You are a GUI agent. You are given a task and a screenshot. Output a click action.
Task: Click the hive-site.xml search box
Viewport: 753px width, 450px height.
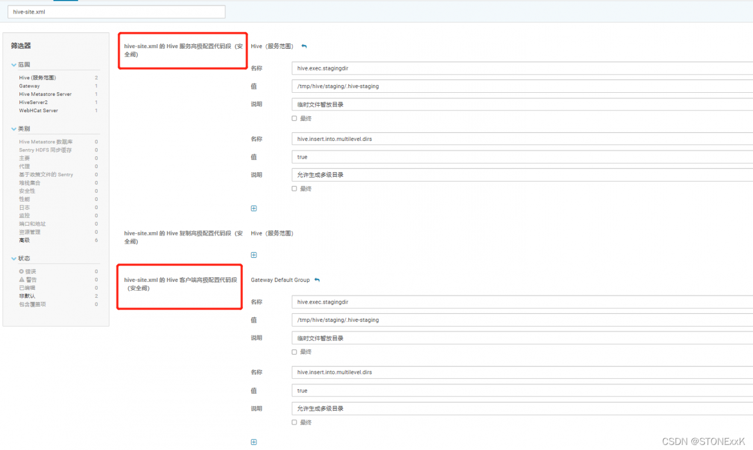(x=116, y=12)
